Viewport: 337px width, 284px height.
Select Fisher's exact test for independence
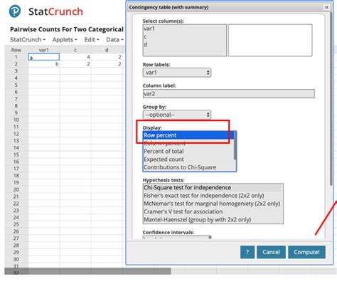(x=212, y=196)
